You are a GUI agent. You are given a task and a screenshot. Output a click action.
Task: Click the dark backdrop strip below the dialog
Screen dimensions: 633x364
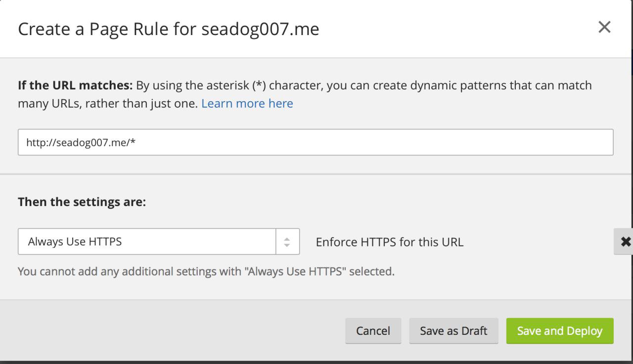click(x=316, y=362)
